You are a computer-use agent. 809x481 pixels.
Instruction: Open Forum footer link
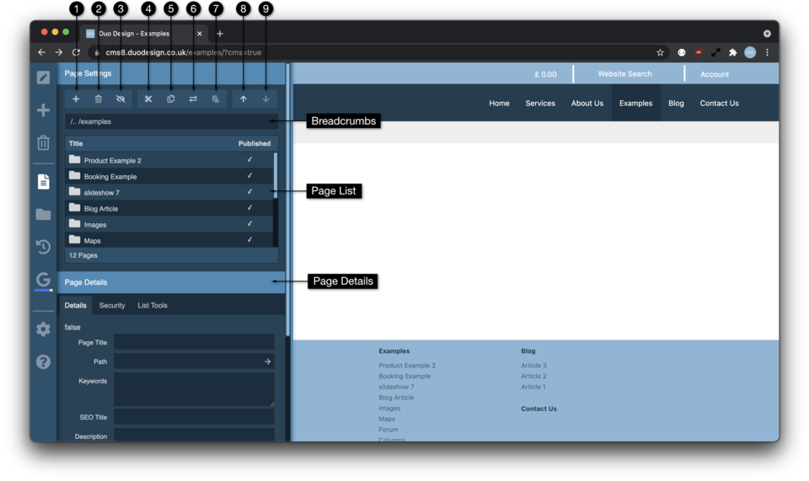point(388,429)
